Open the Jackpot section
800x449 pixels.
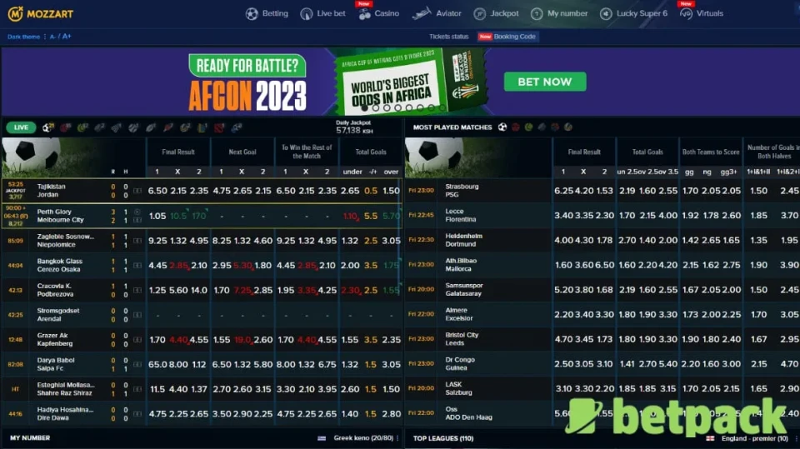pyautogui.click(x=497, y=13)
